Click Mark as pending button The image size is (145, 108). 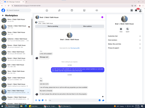tap(53, 26)
